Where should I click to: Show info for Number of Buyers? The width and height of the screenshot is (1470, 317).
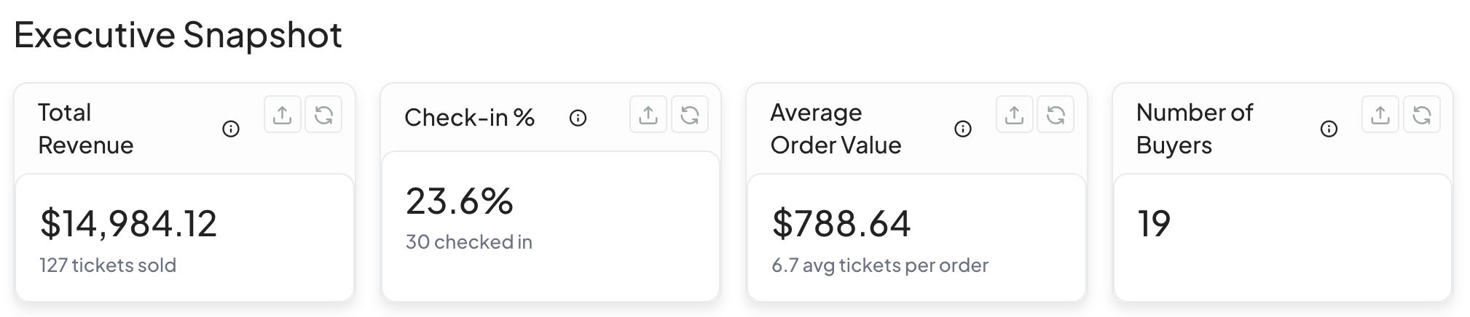1329,129
